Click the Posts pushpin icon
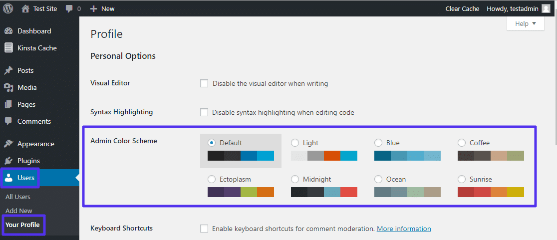The image size is (557, 240). pos(8,70)
